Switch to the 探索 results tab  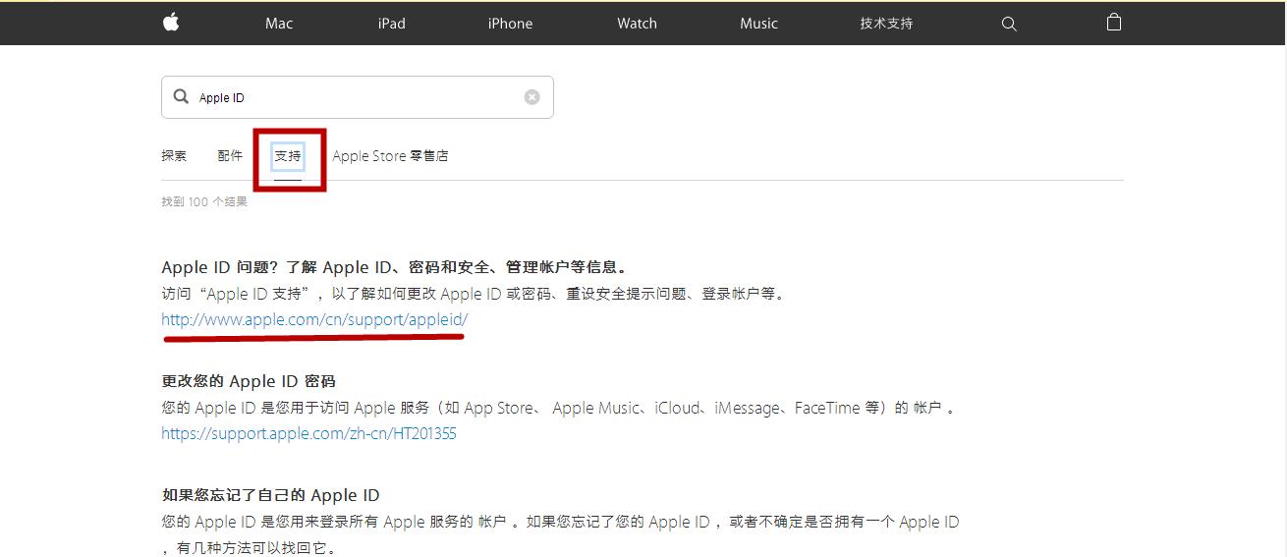(174, 156)
